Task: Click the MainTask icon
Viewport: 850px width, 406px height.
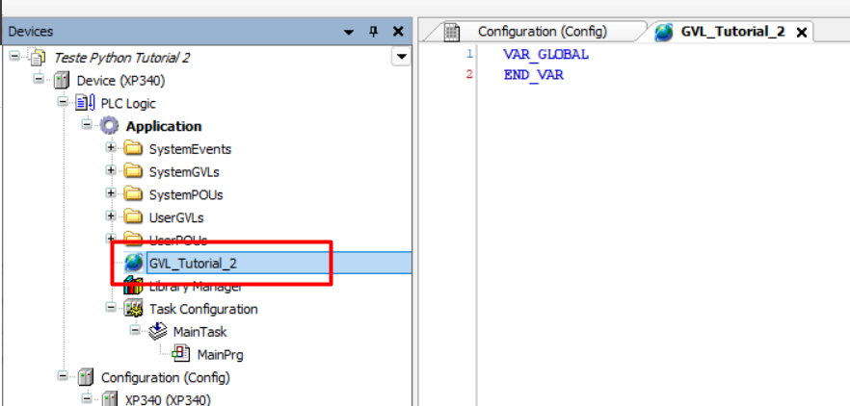Action: [157, 332]
